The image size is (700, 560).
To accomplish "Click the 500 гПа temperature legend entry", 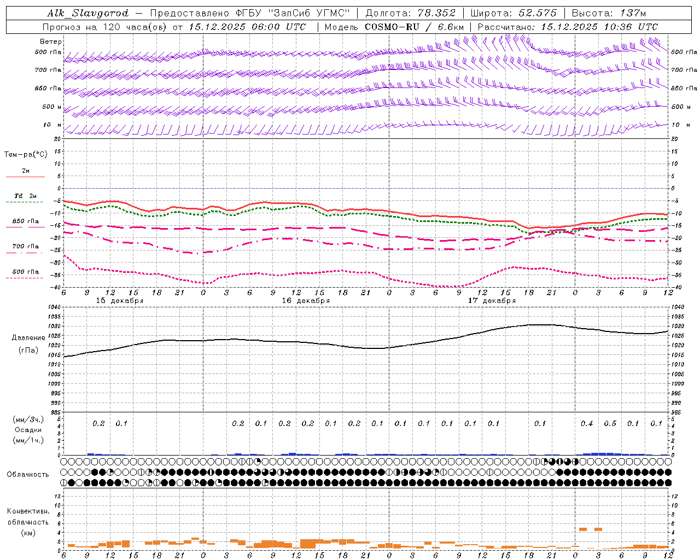I will [26, 272].
